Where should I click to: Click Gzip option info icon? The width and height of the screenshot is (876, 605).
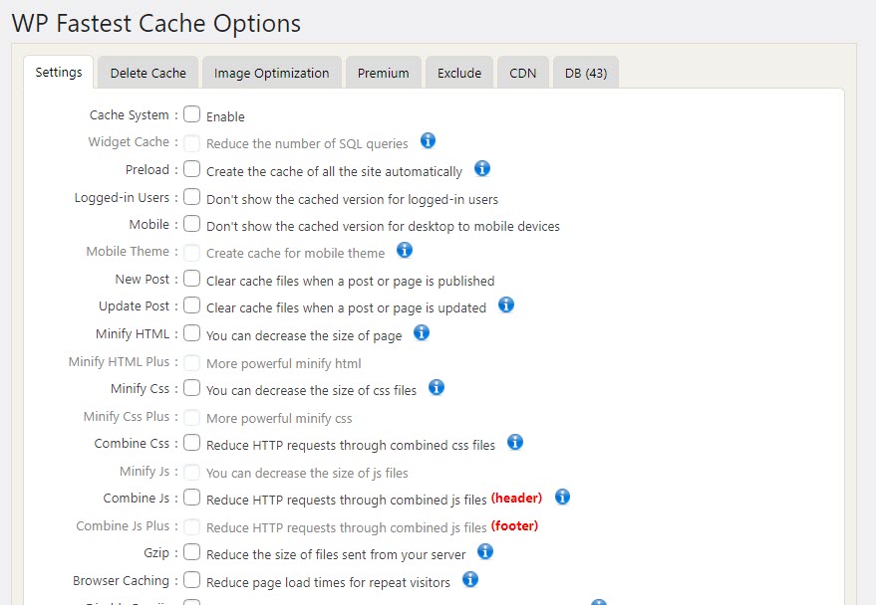click(485, 550)
